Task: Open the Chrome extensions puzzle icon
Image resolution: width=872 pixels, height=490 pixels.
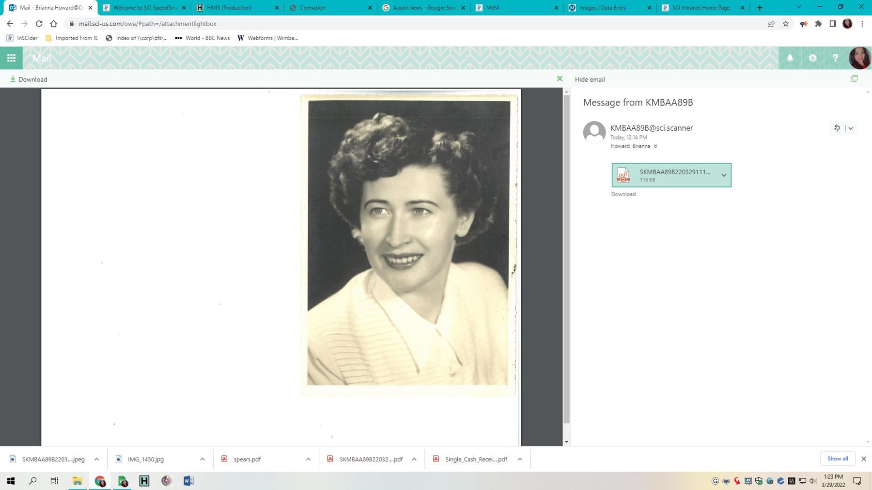Action: [818, 23]
